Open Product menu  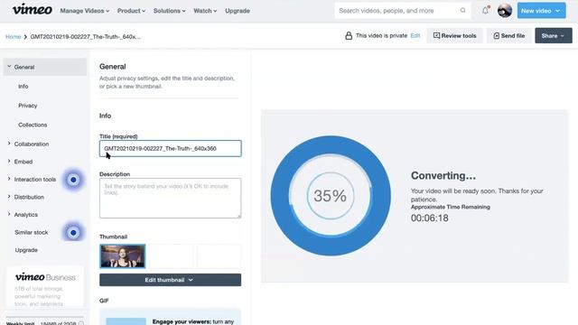(x=131, y=11)
